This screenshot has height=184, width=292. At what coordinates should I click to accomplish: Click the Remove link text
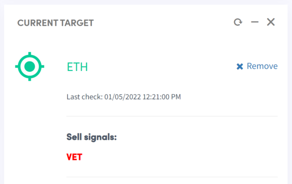tap(262, 66)
